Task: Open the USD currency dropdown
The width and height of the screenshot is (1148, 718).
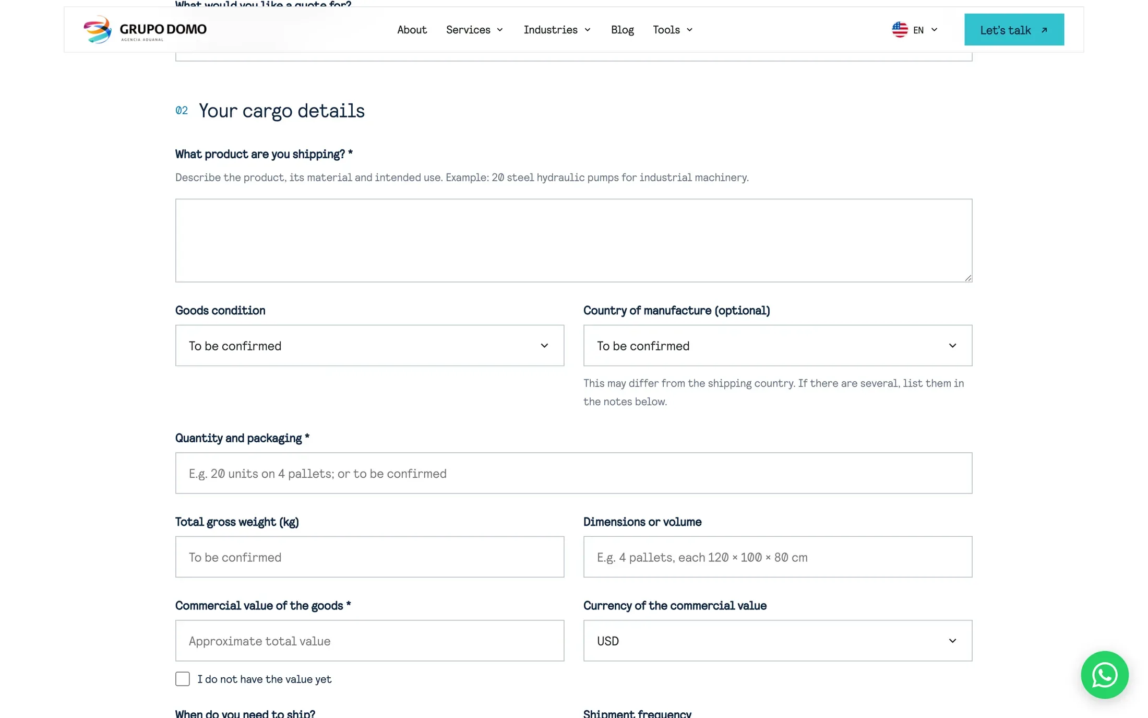Action: coord(778,641)
